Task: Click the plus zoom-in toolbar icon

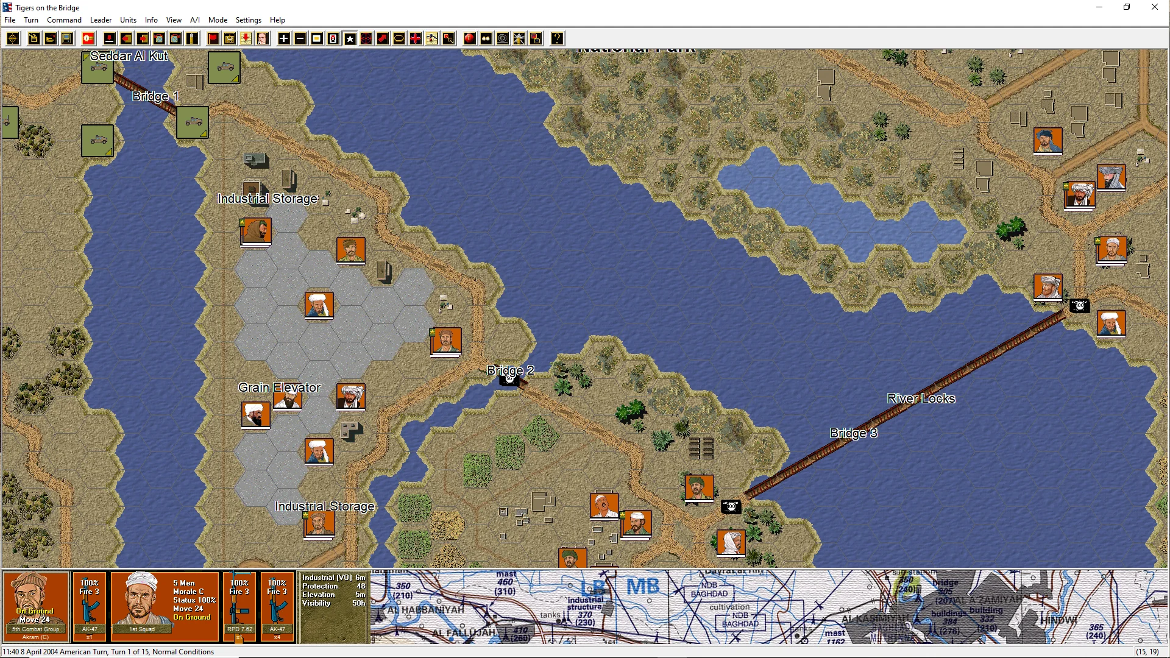Action: (x=283, y=39)
